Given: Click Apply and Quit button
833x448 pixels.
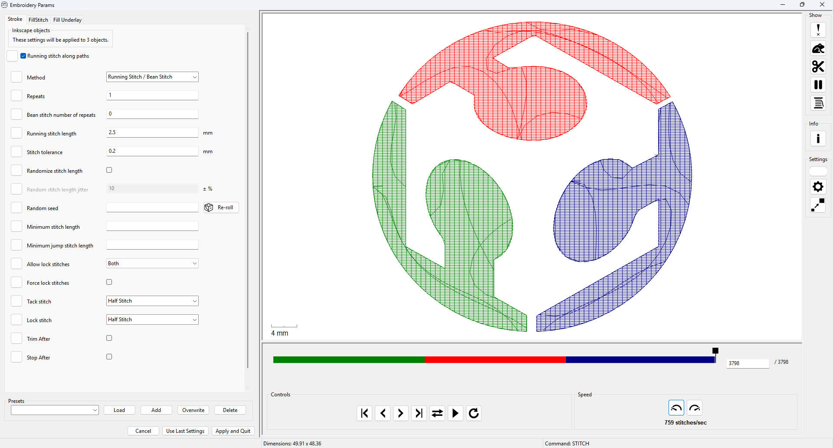Looking at the screenshot, I should (233, 431).
